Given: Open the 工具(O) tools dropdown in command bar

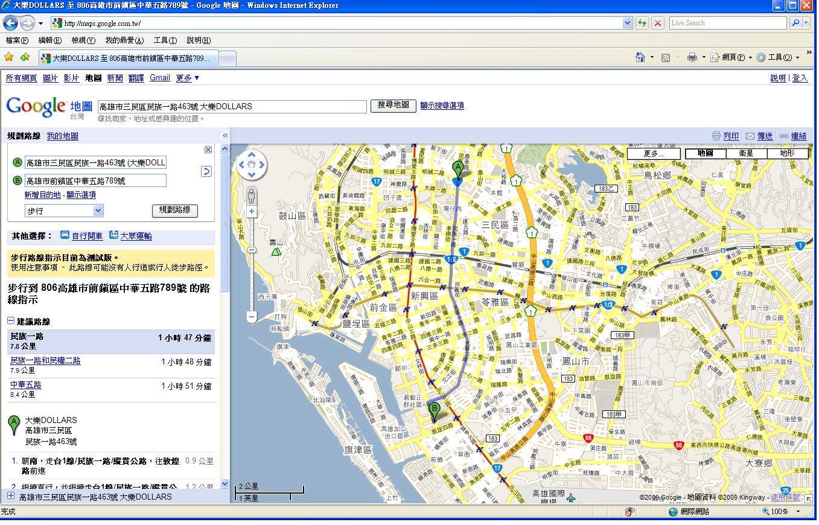Looking at the screenshot, I should [x=777, y=57].
